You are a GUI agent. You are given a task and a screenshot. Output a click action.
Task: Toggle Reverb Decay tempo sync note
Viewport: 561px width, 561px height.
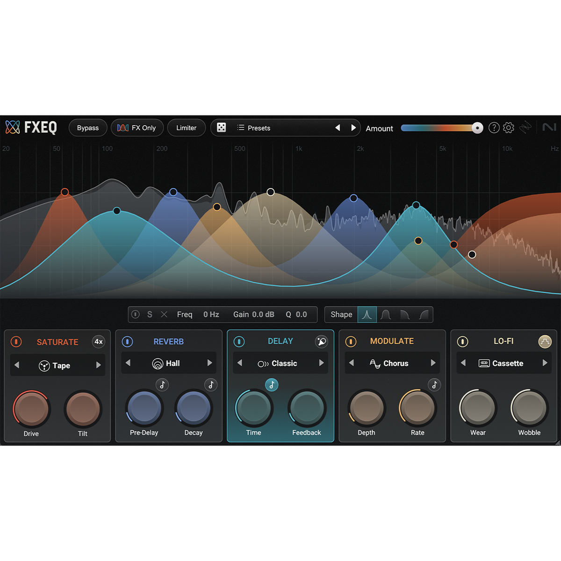click(x=211, y=385)
